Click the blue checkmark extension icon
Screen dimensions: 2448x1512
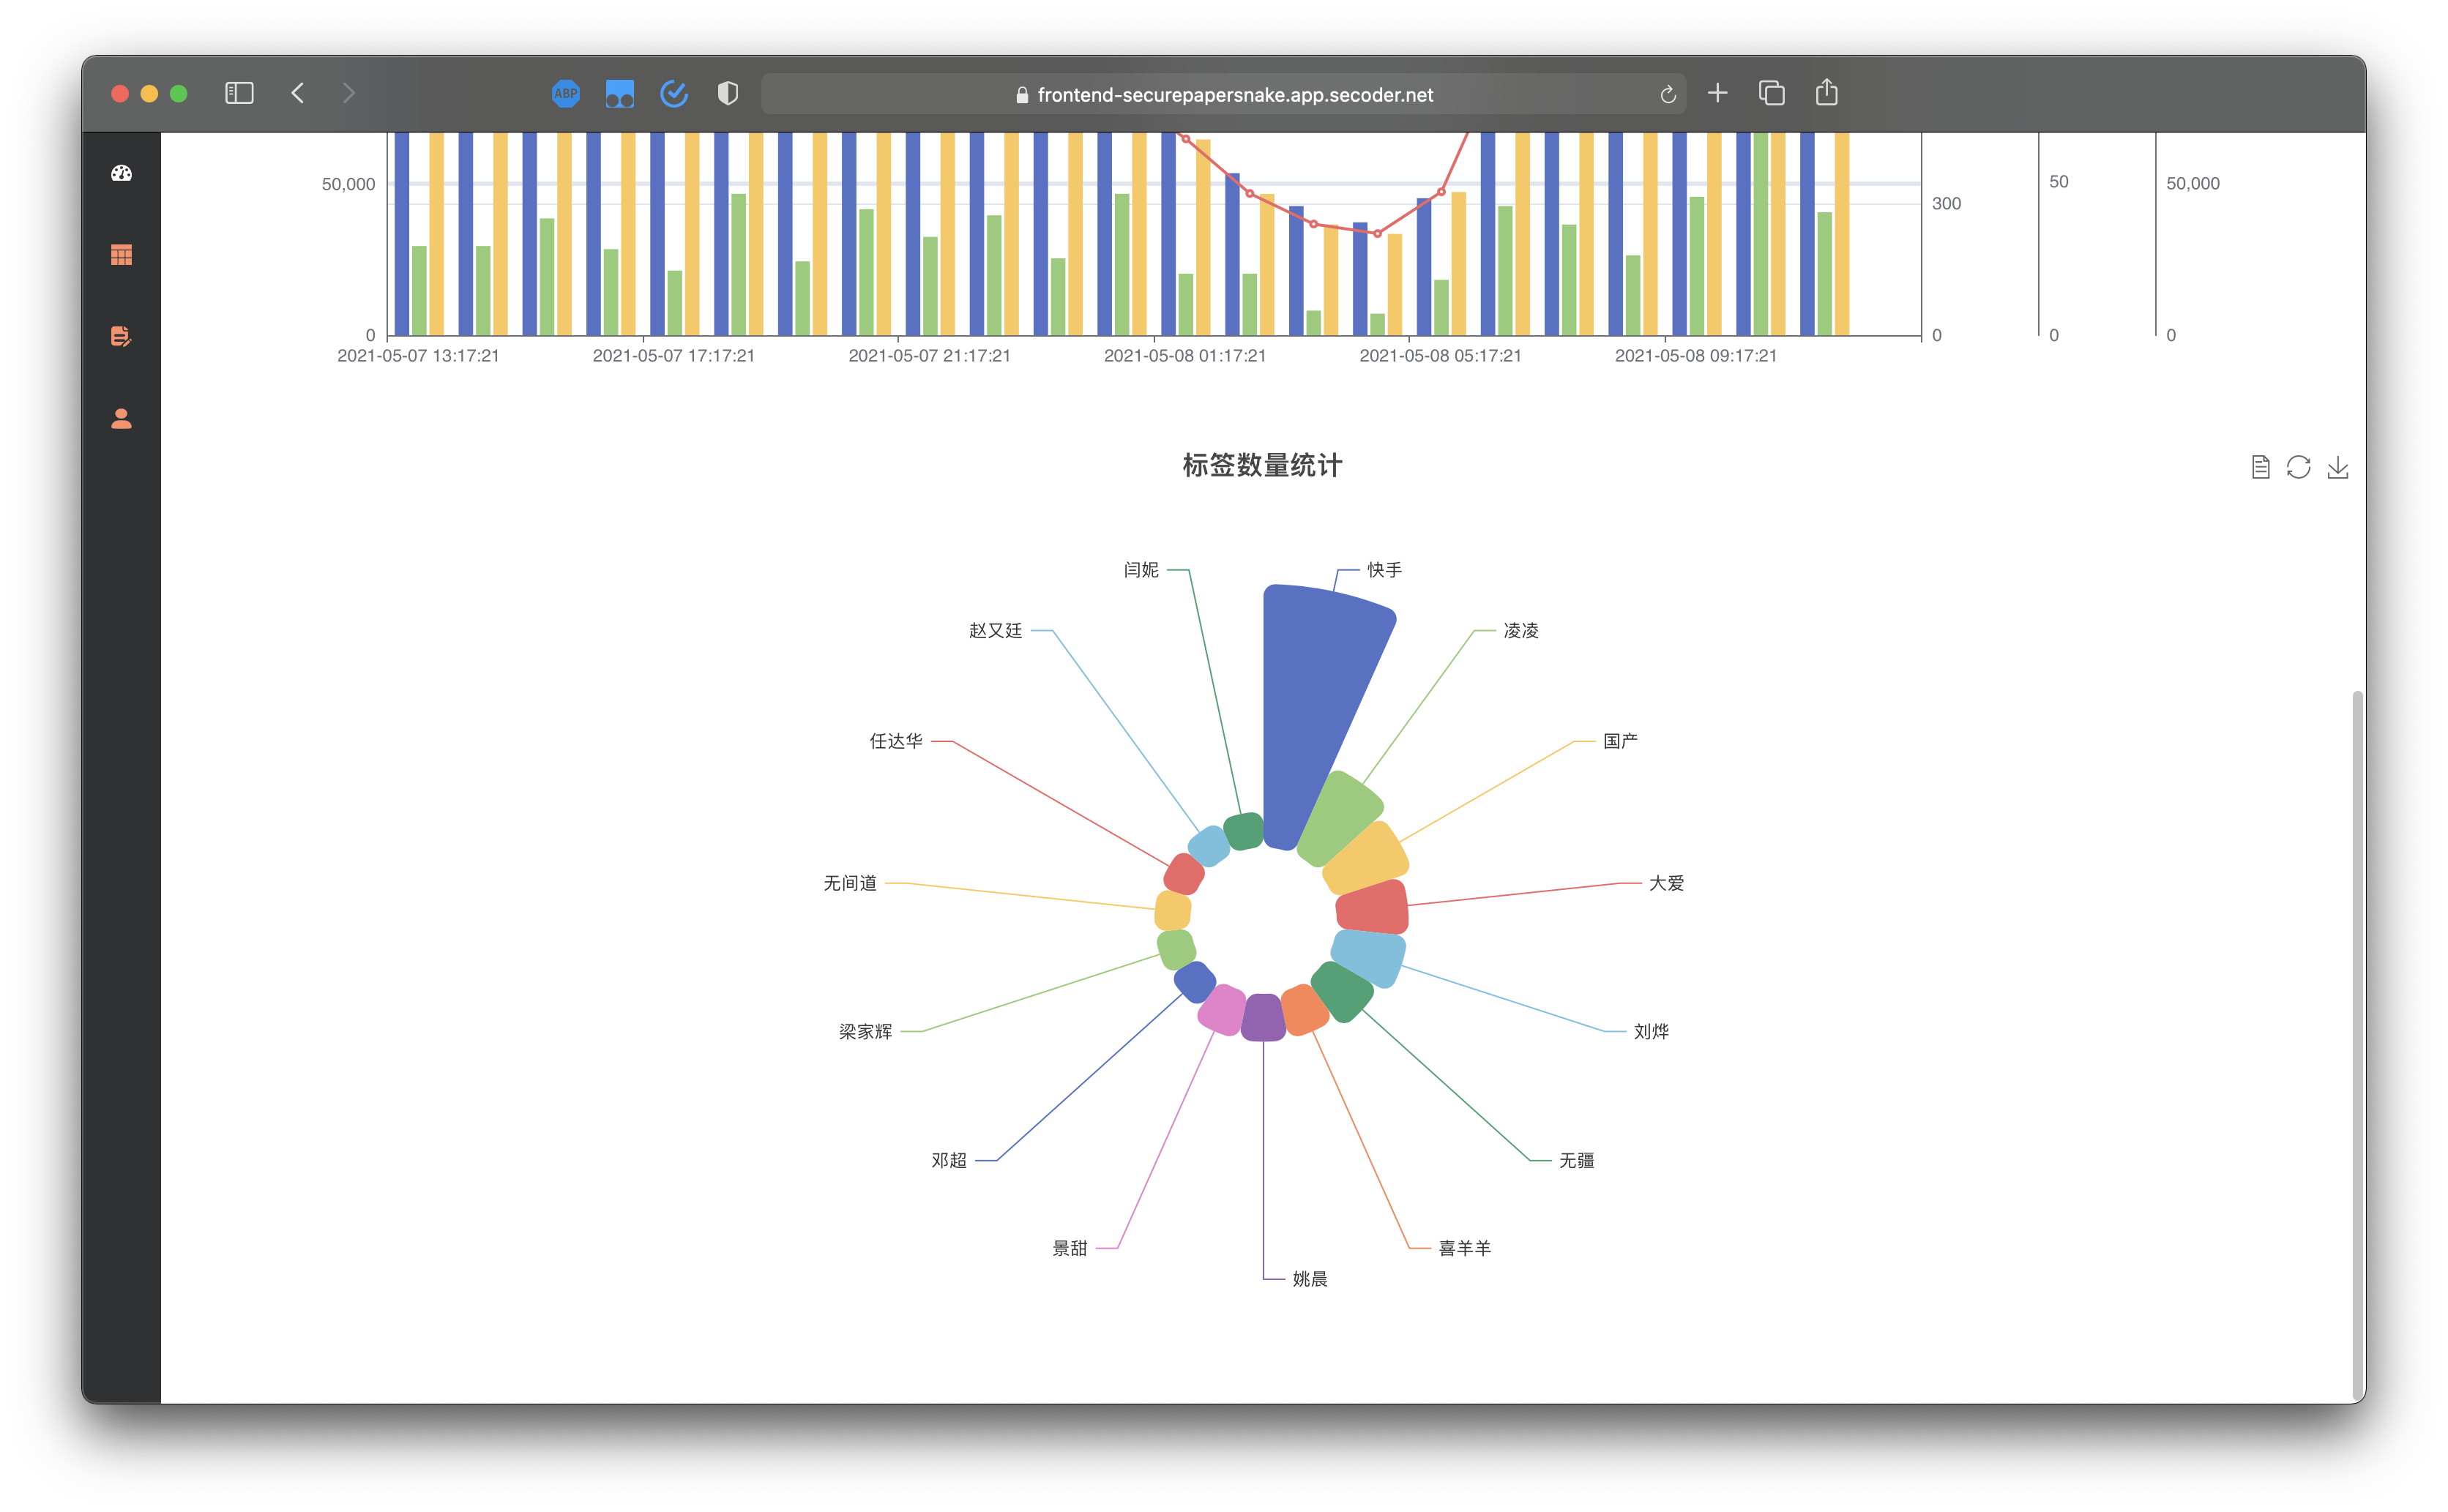coord(674,93)
